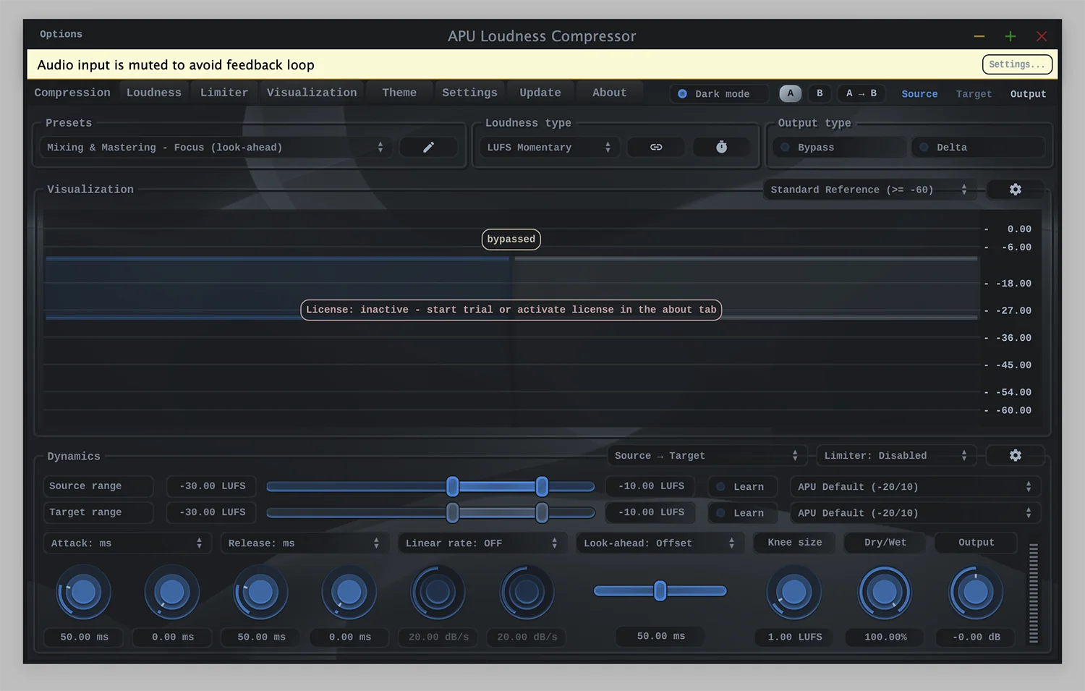Open the Presets dropdown
The height and width of the screenshot is (691, 1085).
(216, 148)
